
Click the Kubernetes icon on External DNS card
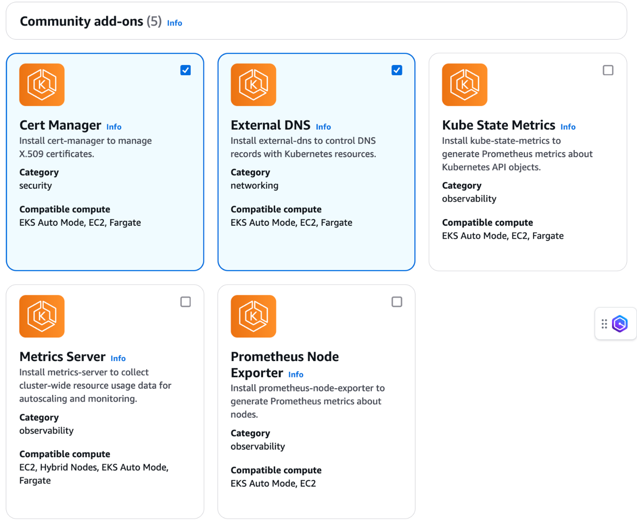click(253, 85)
